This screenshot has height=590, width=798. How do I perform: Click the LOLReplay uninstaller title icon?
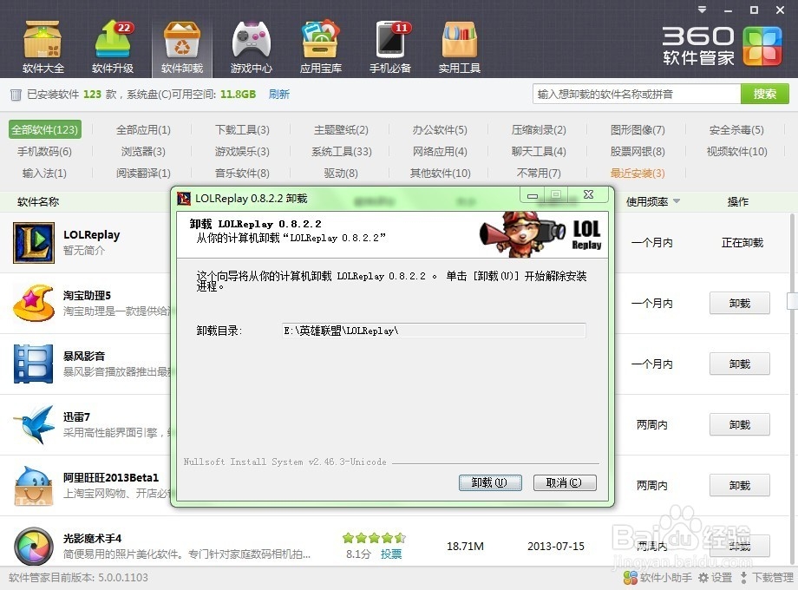point(184,199)
